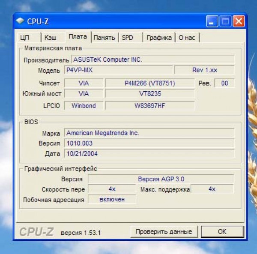Select the P4M266 (VT8751) chipset value
Viewport: 257px width, 254px height.
[150, 83]
